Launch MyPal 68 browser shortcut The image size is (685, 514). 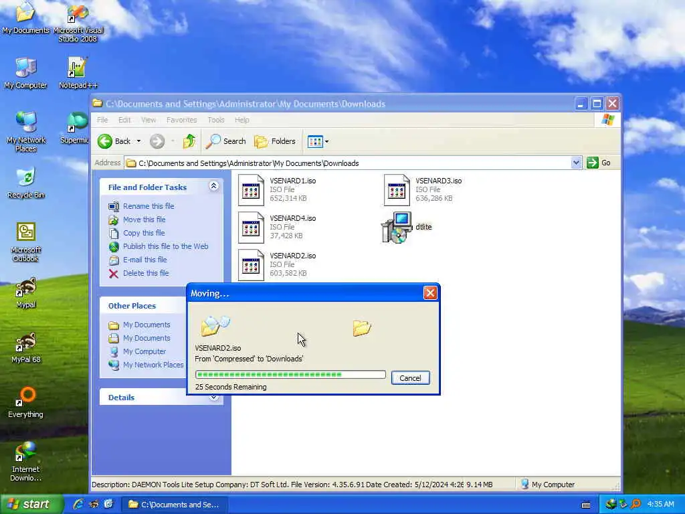(25, 347)
